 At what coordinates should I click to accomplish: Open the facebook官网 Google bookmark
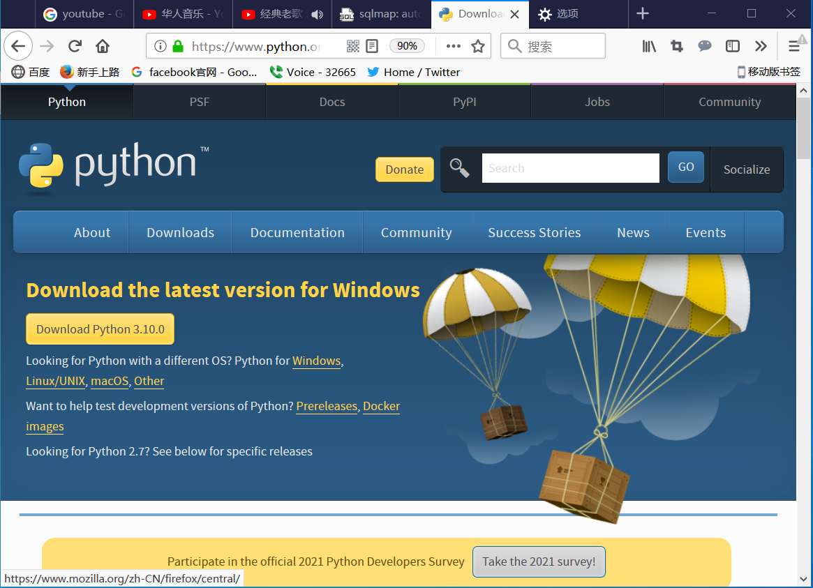pyautogui.click(x=195, y=72)
